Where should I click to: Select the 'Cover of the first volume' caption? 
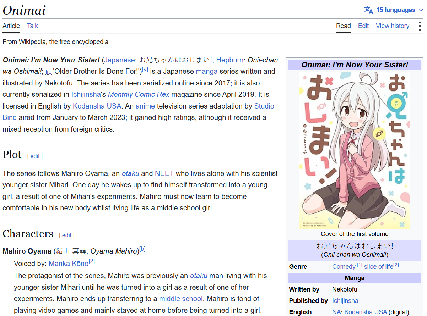(x=355, y=234)
